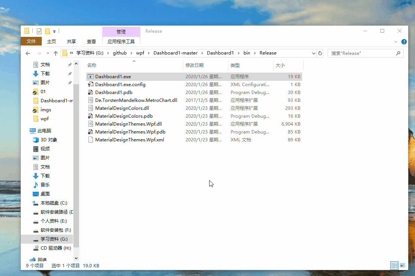This screenshot has width=415, height=276.
Task: Click the bin breadcrumb segment
Action: 247,53
